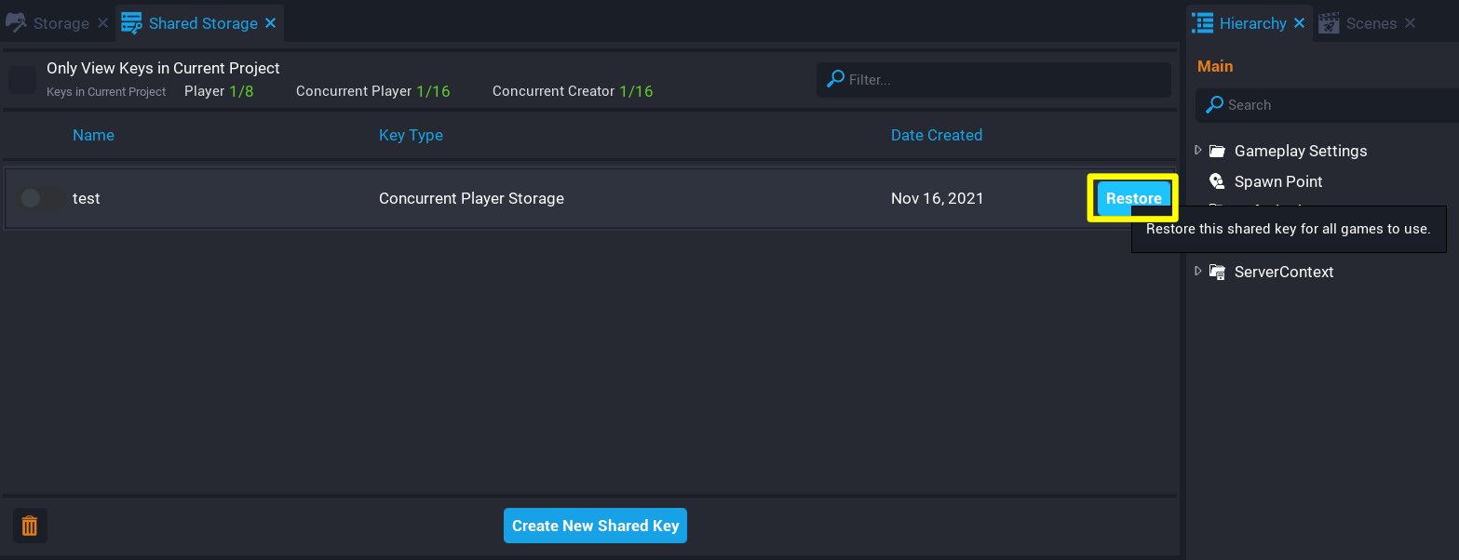
Task: Click the Name column header
Action: click(93, 135)
